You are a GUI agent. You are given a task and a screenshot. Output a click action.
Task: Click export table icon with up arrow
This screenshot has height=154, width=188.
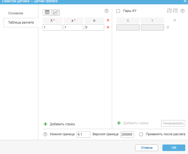175,11
